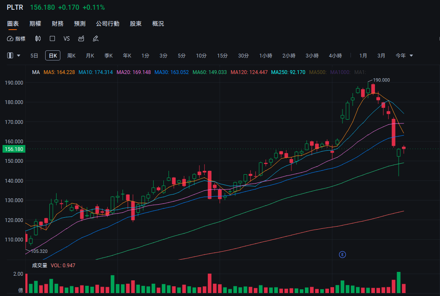Viewport: 440px width, 296px height.
Task: Toggle the MA120 moving average display
Action: click(x=249, y=72)
